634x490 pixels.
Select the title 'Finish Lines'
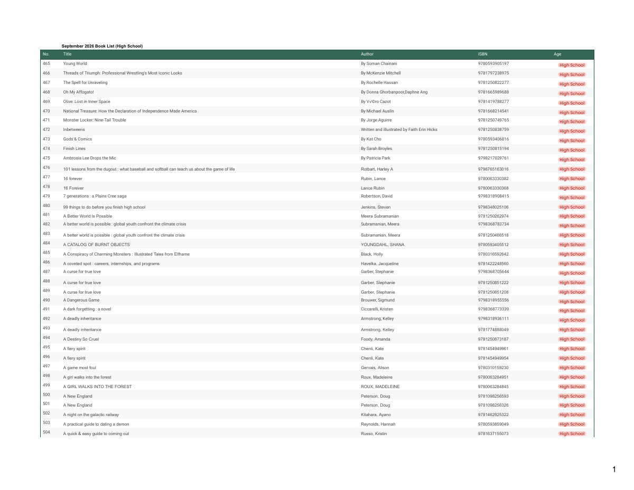[x=74, y=148]
